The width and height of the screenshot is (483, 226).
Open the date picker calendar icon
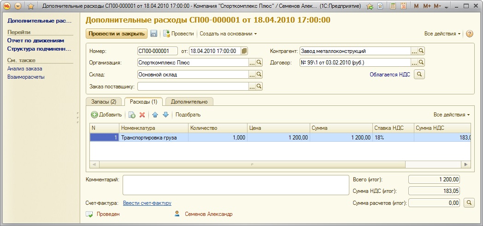[x=244, y=51]
